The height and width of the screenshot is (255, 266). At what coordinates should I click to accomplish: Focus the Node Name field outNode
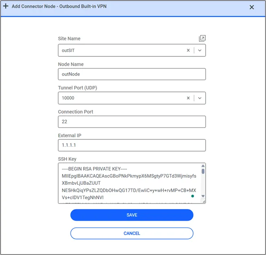click(x=132, y=74)
